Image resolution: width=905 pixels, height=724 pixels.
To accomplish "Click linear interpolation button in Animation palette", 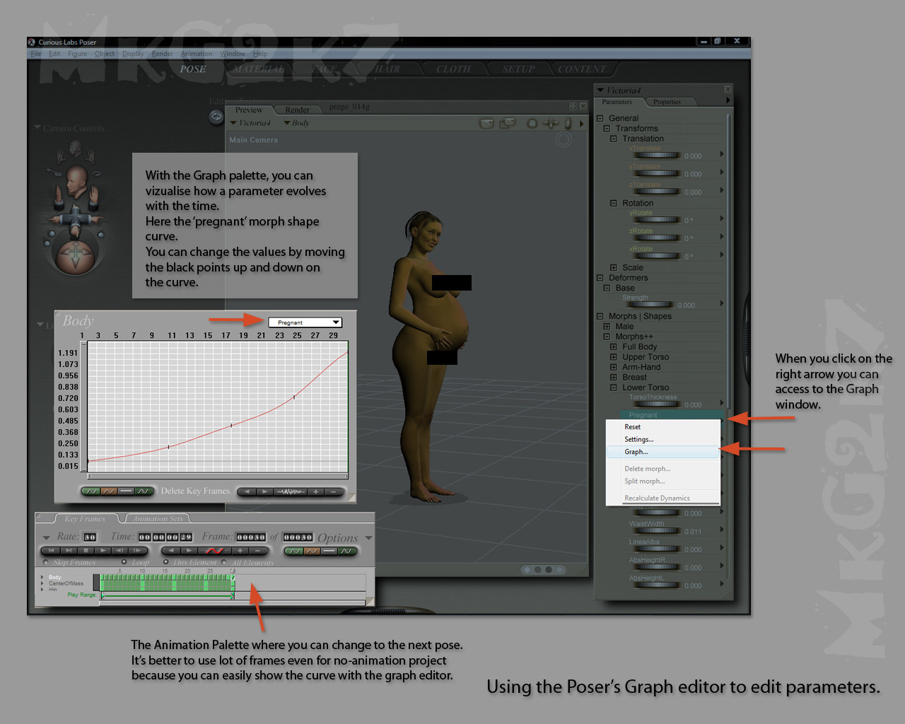I will pos(312,551).
